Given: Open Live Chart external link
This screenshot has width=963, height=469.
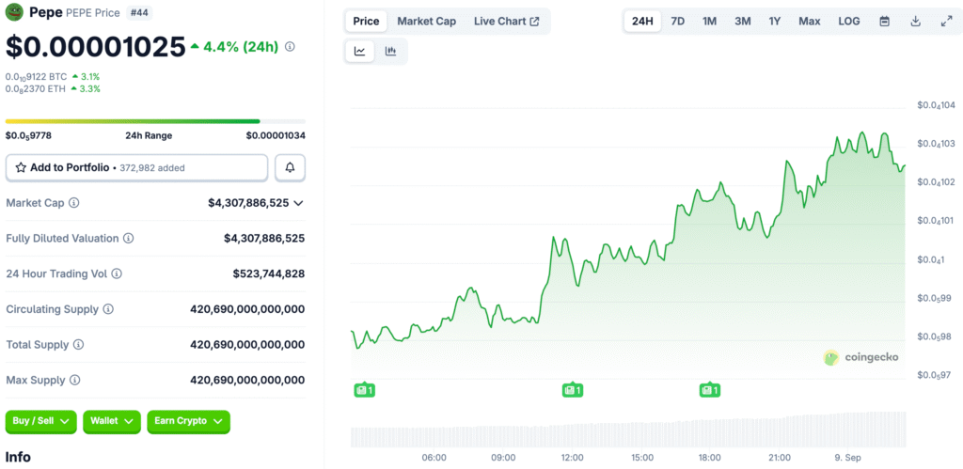Looking at the screenshot, I should [x=507, y=22].
